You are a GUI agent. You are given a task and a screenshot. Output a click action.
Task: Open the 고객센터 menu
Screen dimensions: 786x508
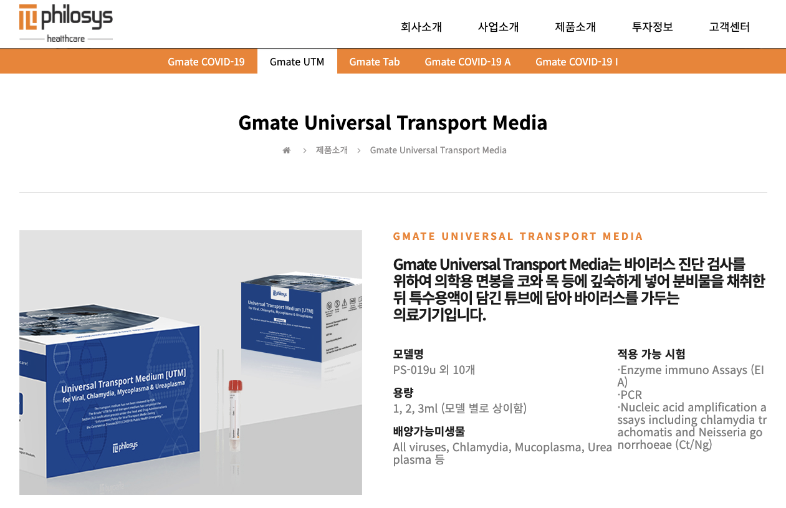tap(729, 27)
